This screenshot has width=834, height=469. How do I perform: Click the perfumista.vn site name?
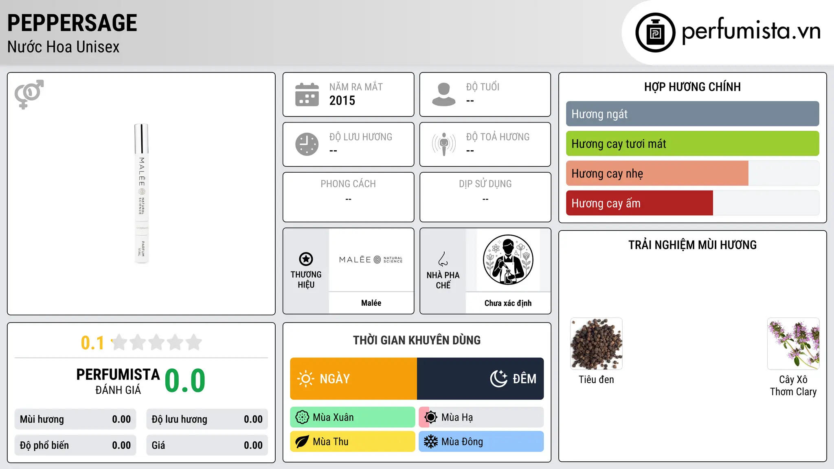point(751,31)
